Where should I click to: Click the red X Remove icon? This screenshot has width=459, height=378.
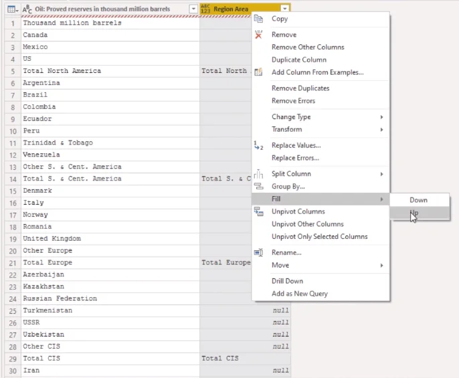click(x=258, y=35)
